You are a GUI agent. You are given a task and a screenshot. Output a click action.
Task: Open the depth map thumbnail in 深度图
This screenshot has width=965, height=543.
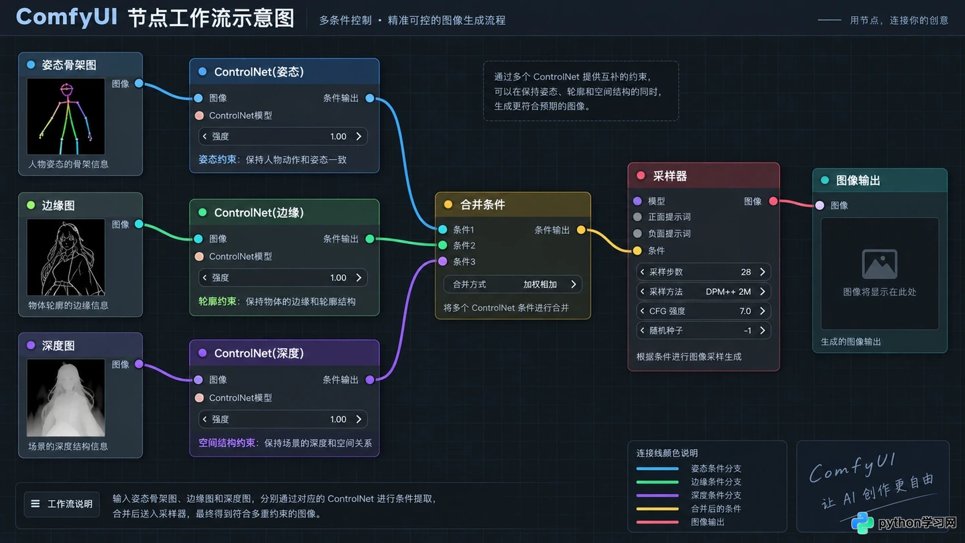66,398
